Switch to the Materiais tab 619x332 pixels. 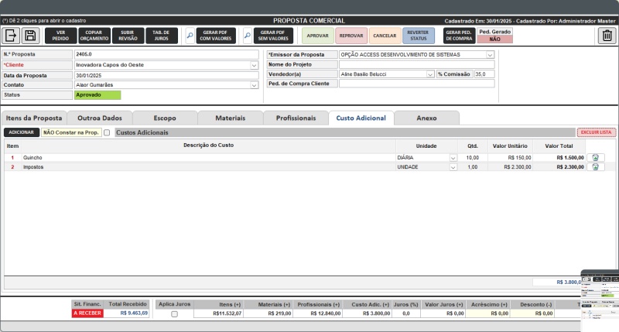[x=230, y=118]
